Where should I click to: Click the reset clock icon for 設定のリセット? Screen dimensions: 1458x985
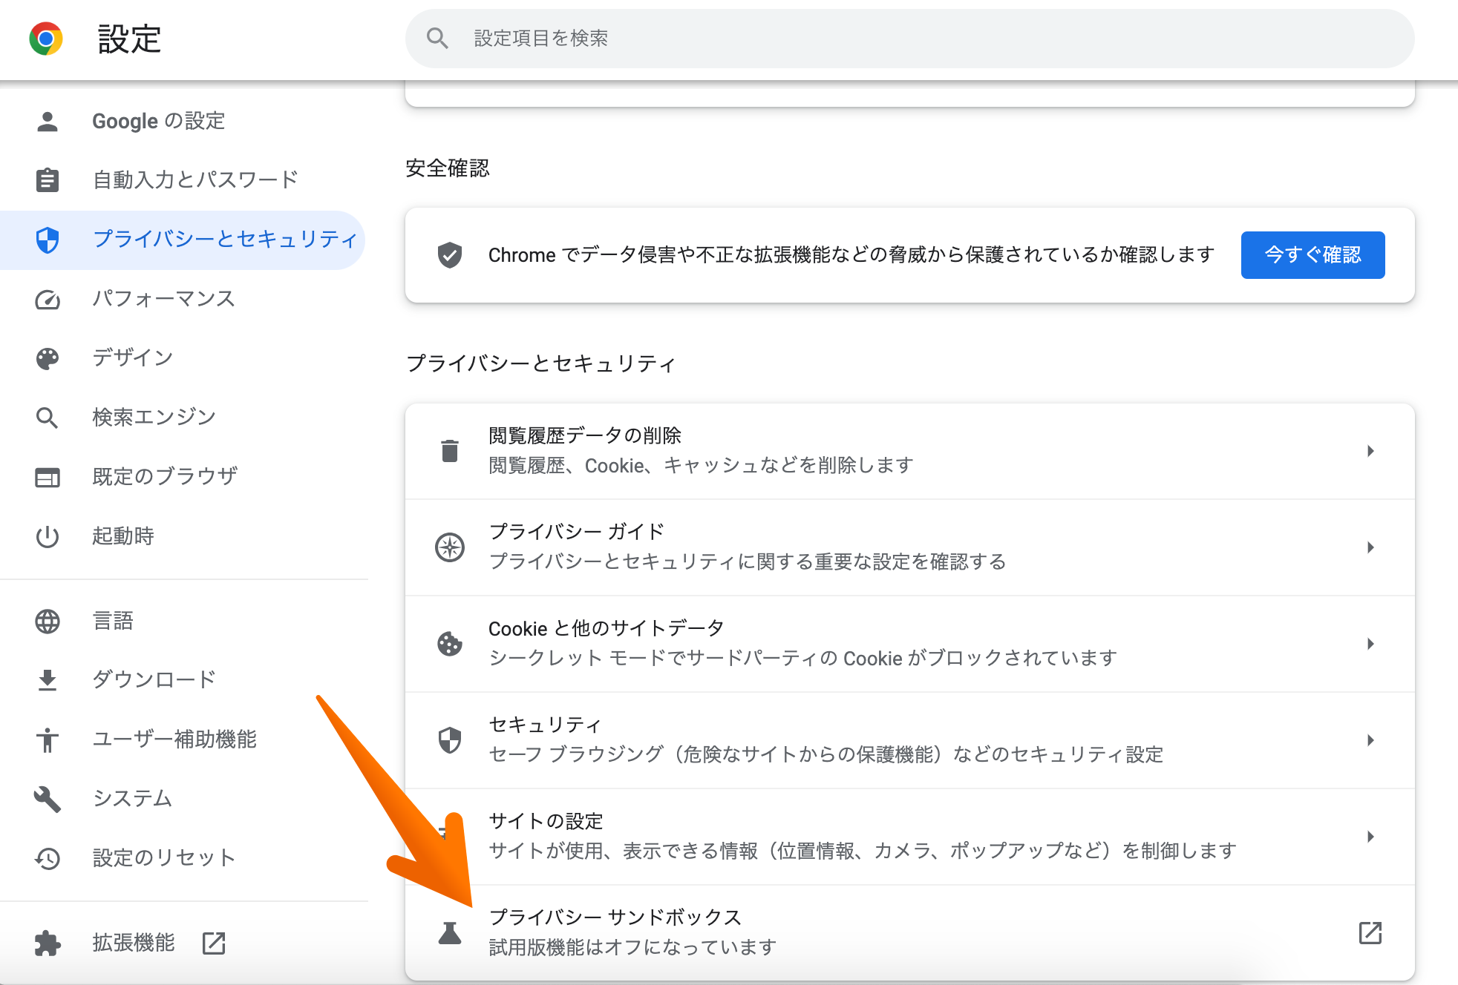click(x=48, y=858)
